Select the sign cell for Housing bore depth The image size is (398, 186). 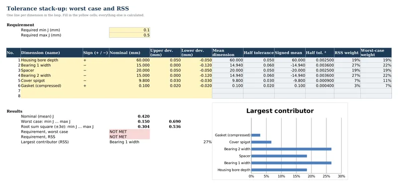[96, 60]
